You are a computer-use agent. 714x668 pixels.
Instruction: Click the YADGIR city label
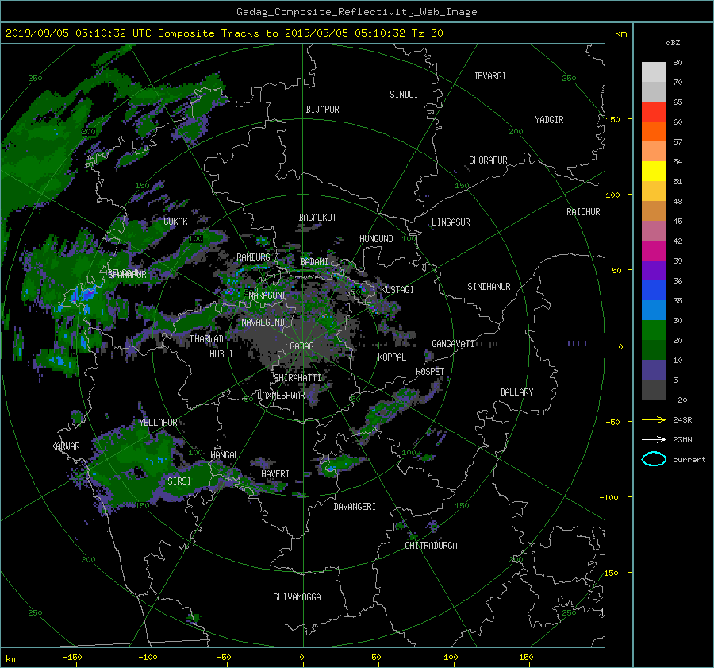[x=549, y=120]
